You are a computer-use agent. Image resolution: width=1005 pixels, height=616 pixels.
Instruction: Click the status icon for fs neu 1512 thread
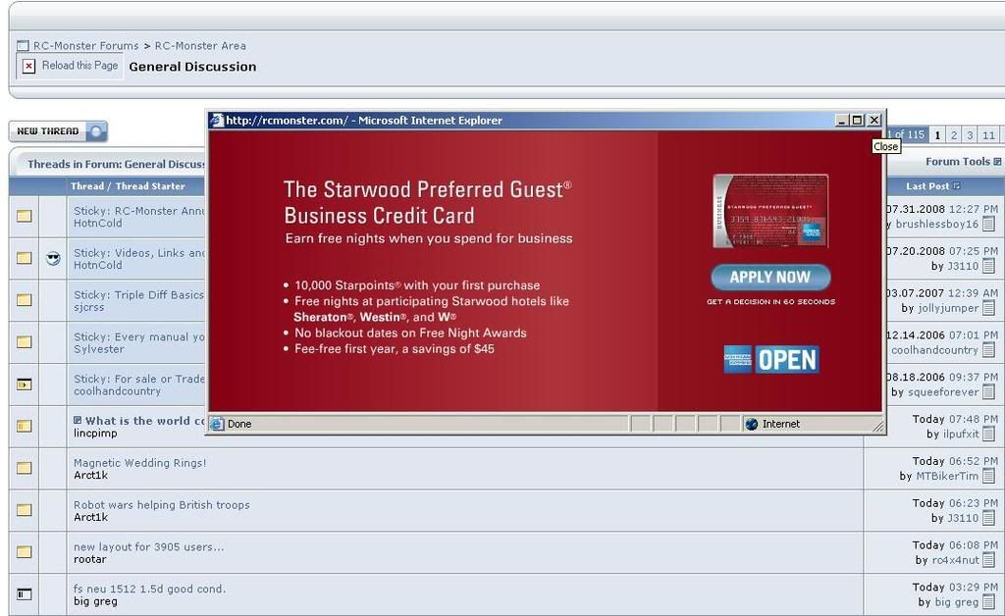click(x=24, y=594)
